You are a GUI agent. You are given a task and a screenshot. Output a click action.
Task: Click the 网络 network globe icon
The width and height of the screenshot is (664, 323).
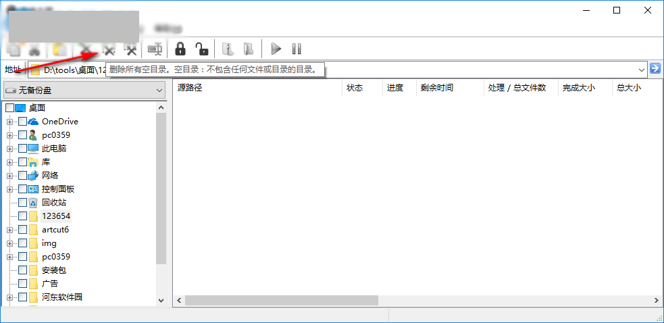point(33,176)
